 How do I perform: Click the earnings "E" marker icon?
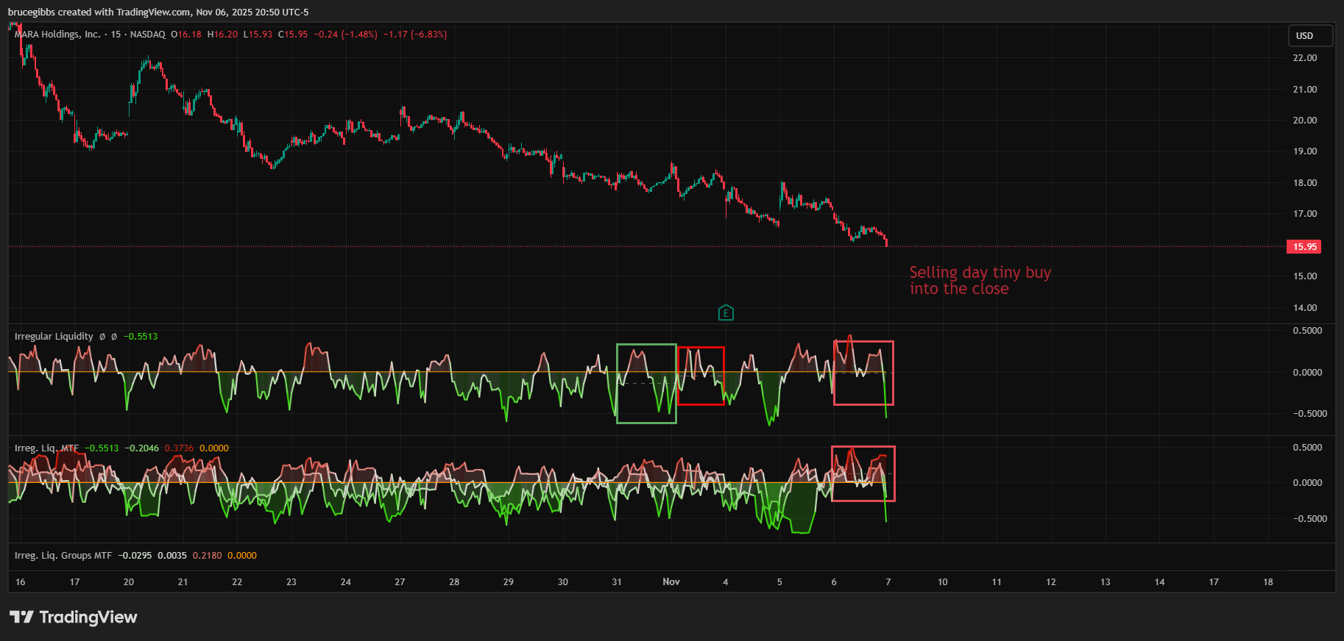(726, 313)
